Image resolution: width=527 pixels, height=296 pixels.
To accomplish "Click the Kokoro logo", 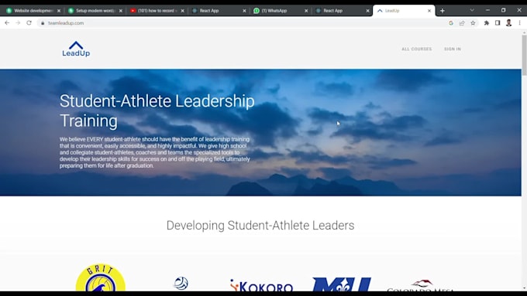I will (261, 285).
